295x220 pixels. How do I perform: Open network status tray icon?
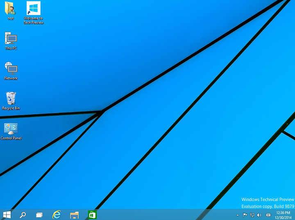click(252, 215)
